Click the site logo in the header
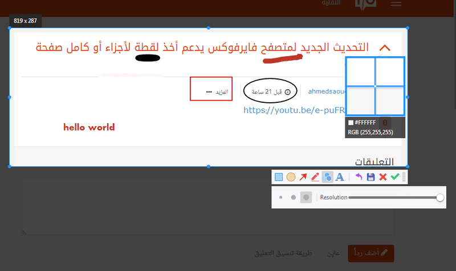 coord(365,4)
